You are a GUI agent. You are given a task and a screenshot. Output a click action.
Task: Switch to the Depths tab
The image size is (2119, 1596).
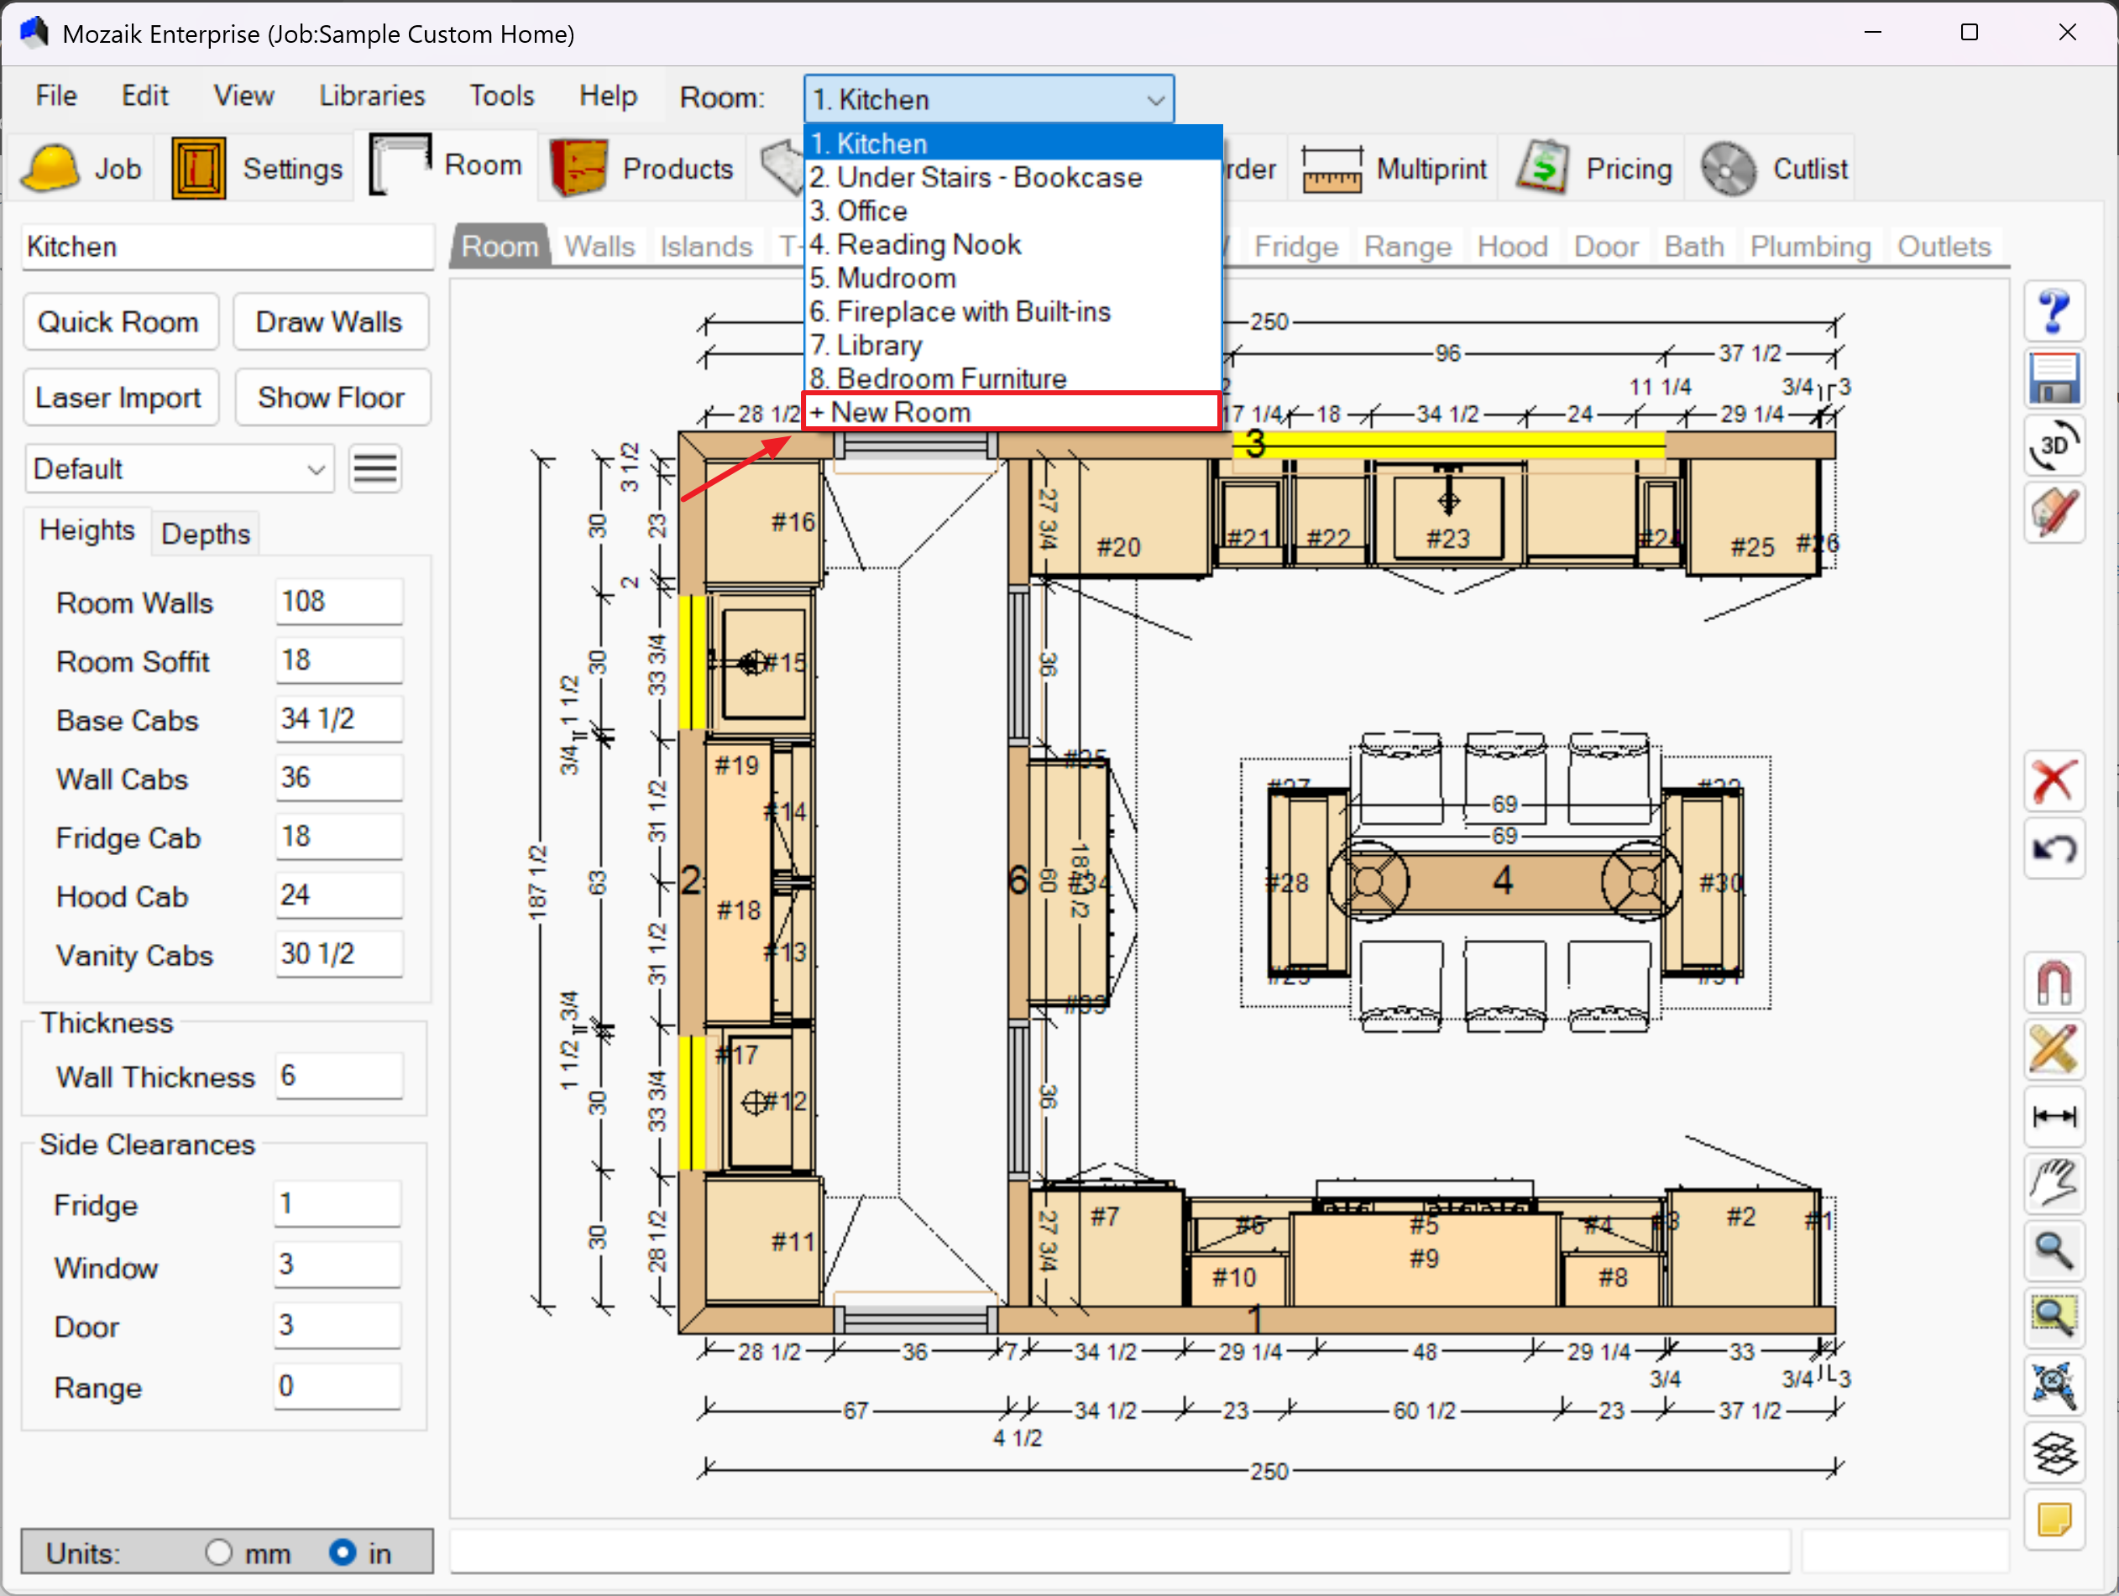click(205, 534)
